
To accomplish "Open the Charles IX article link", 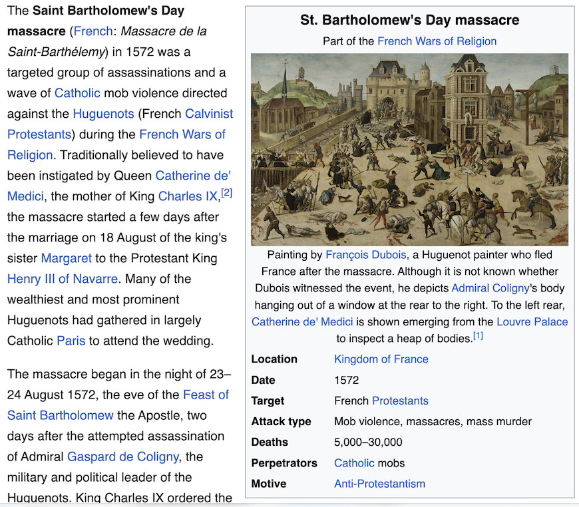I will [188, 196].
